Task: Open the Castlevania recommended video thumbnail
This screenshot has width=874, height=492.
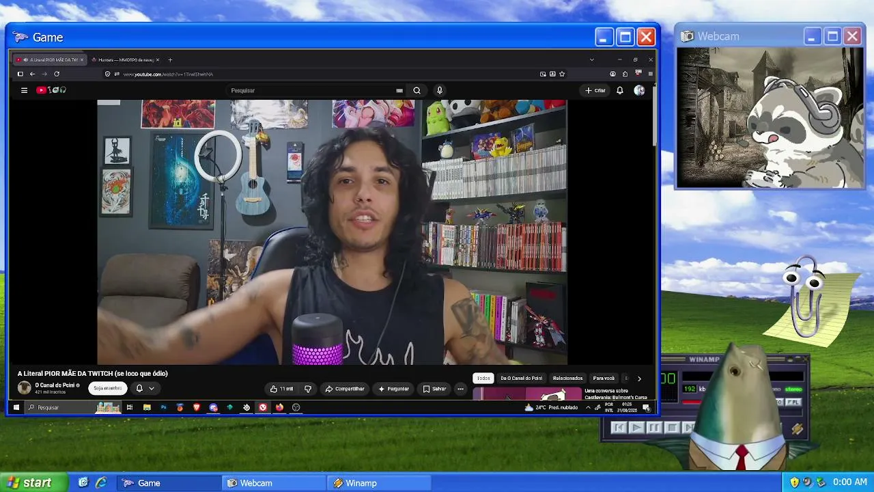Action: pyautogui.click(x=528, y=394)
